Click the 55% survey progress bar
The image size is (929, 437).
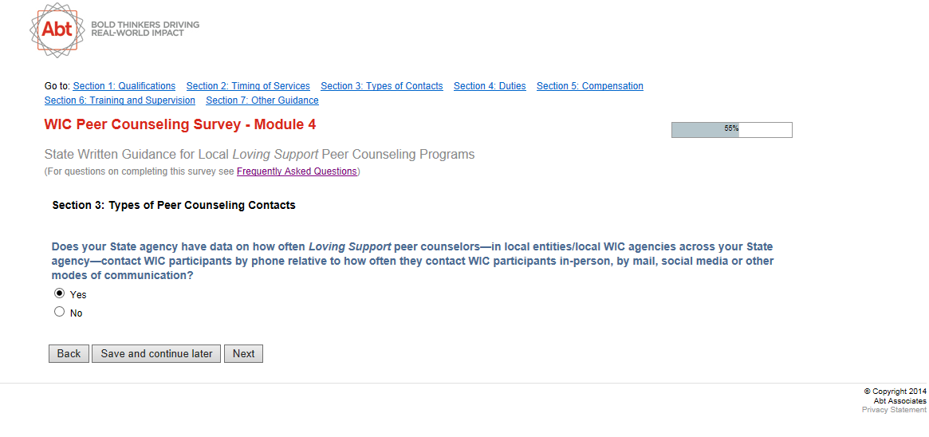coord(731,130)
